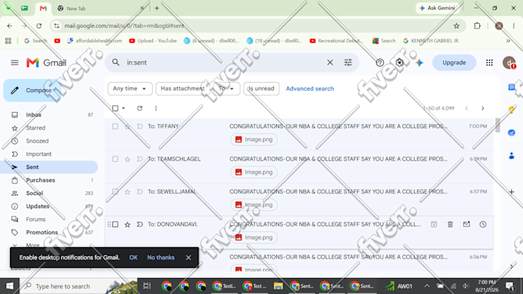Open more options three-dot menu above list
The width and height of the screenshot is (523, 294).
tap(156, 108)
